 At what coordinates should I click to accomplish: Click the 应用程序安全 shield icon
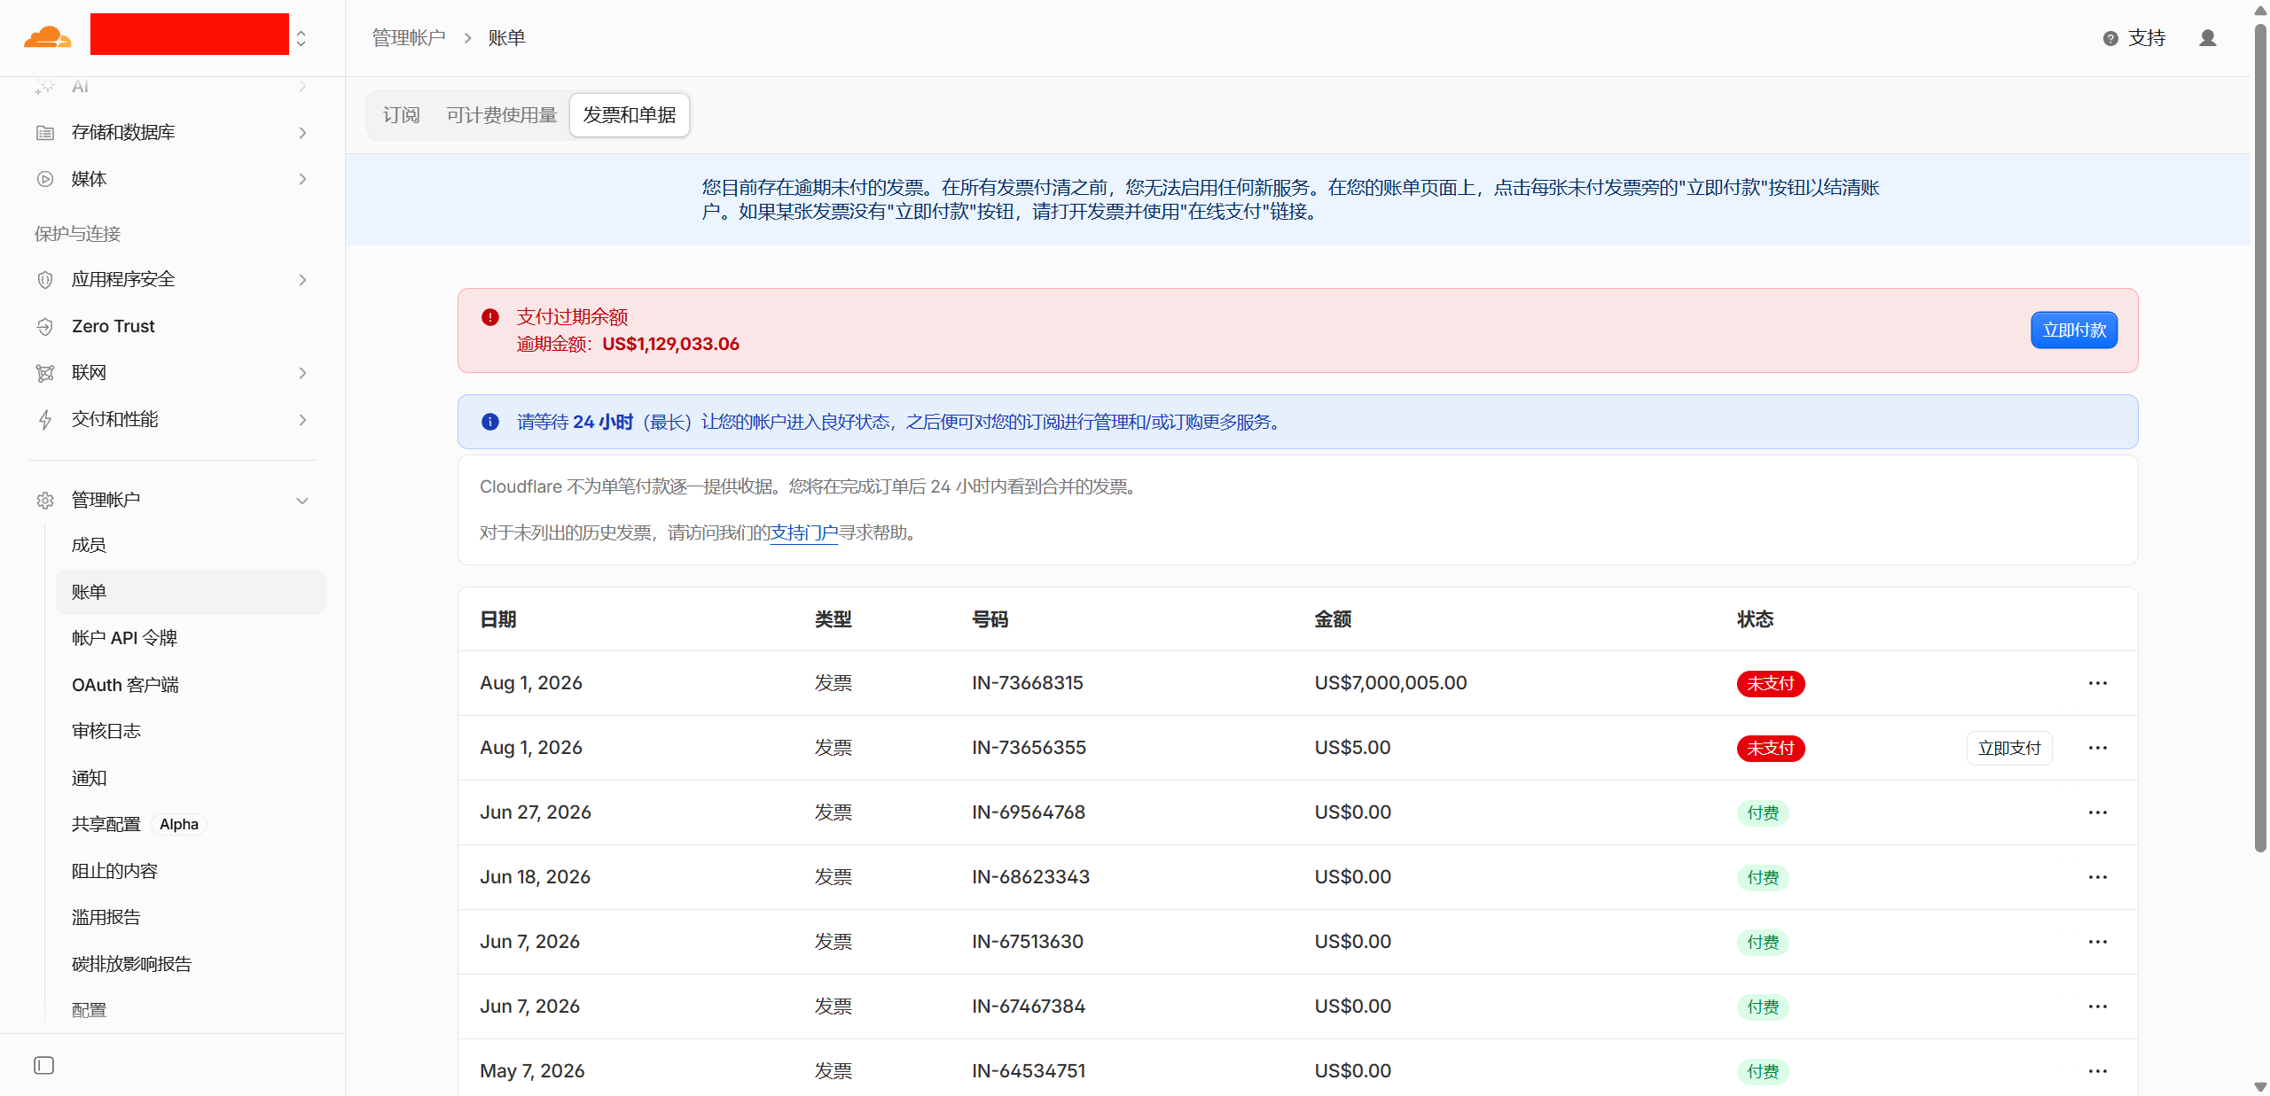[x=45, y=280]
